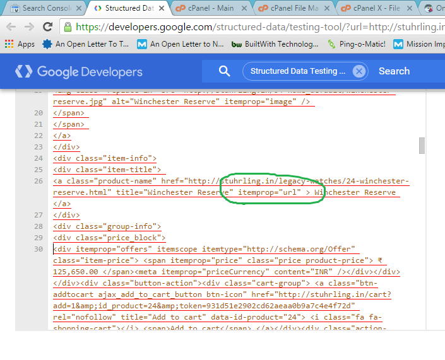Close the Structured Dat tab
The width and height of the screenshot is (445, 360).
(162, 8)
